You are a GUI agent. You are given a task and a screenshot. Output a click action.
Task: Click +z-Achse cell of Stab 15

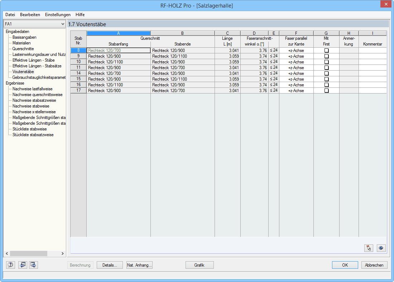296,79
